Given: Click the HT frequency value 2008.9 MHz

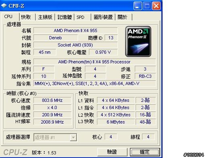Looking at the screenshot, I should (x=52, y=122).
